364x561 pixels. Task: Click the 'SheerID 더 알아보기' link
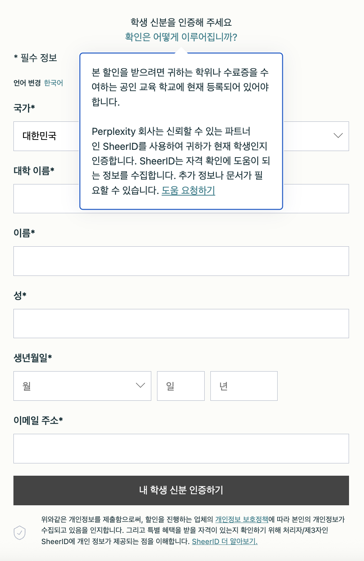(225, 541)
